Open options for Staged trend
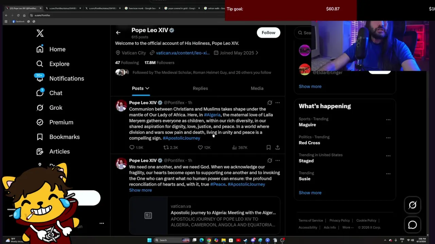The image size is (435, 244). click(x=388, y=156)
